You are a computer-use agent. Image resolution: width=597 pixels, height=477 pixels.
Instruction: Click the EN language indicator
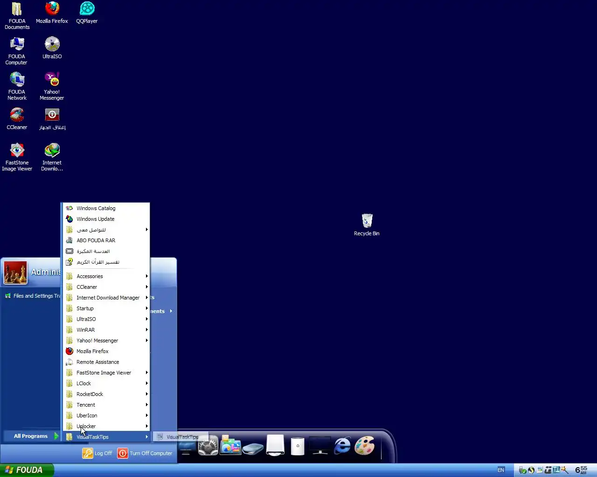[501, 470]
